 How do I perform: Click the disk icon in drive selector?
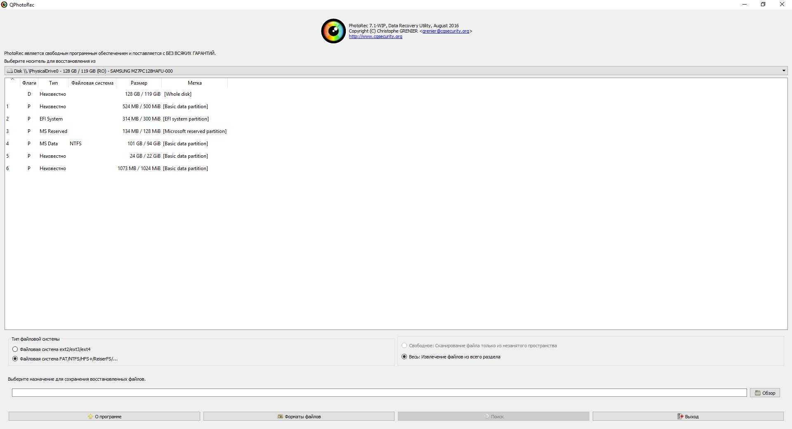click(x=9, y=71)
